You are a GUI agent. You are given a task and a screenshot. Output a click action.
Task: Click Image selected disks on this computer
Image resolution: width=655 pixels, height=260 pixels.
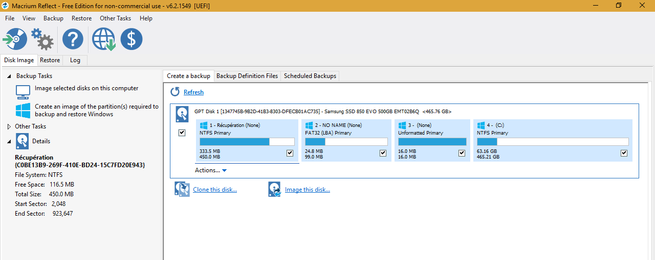[x=86, y=88]
